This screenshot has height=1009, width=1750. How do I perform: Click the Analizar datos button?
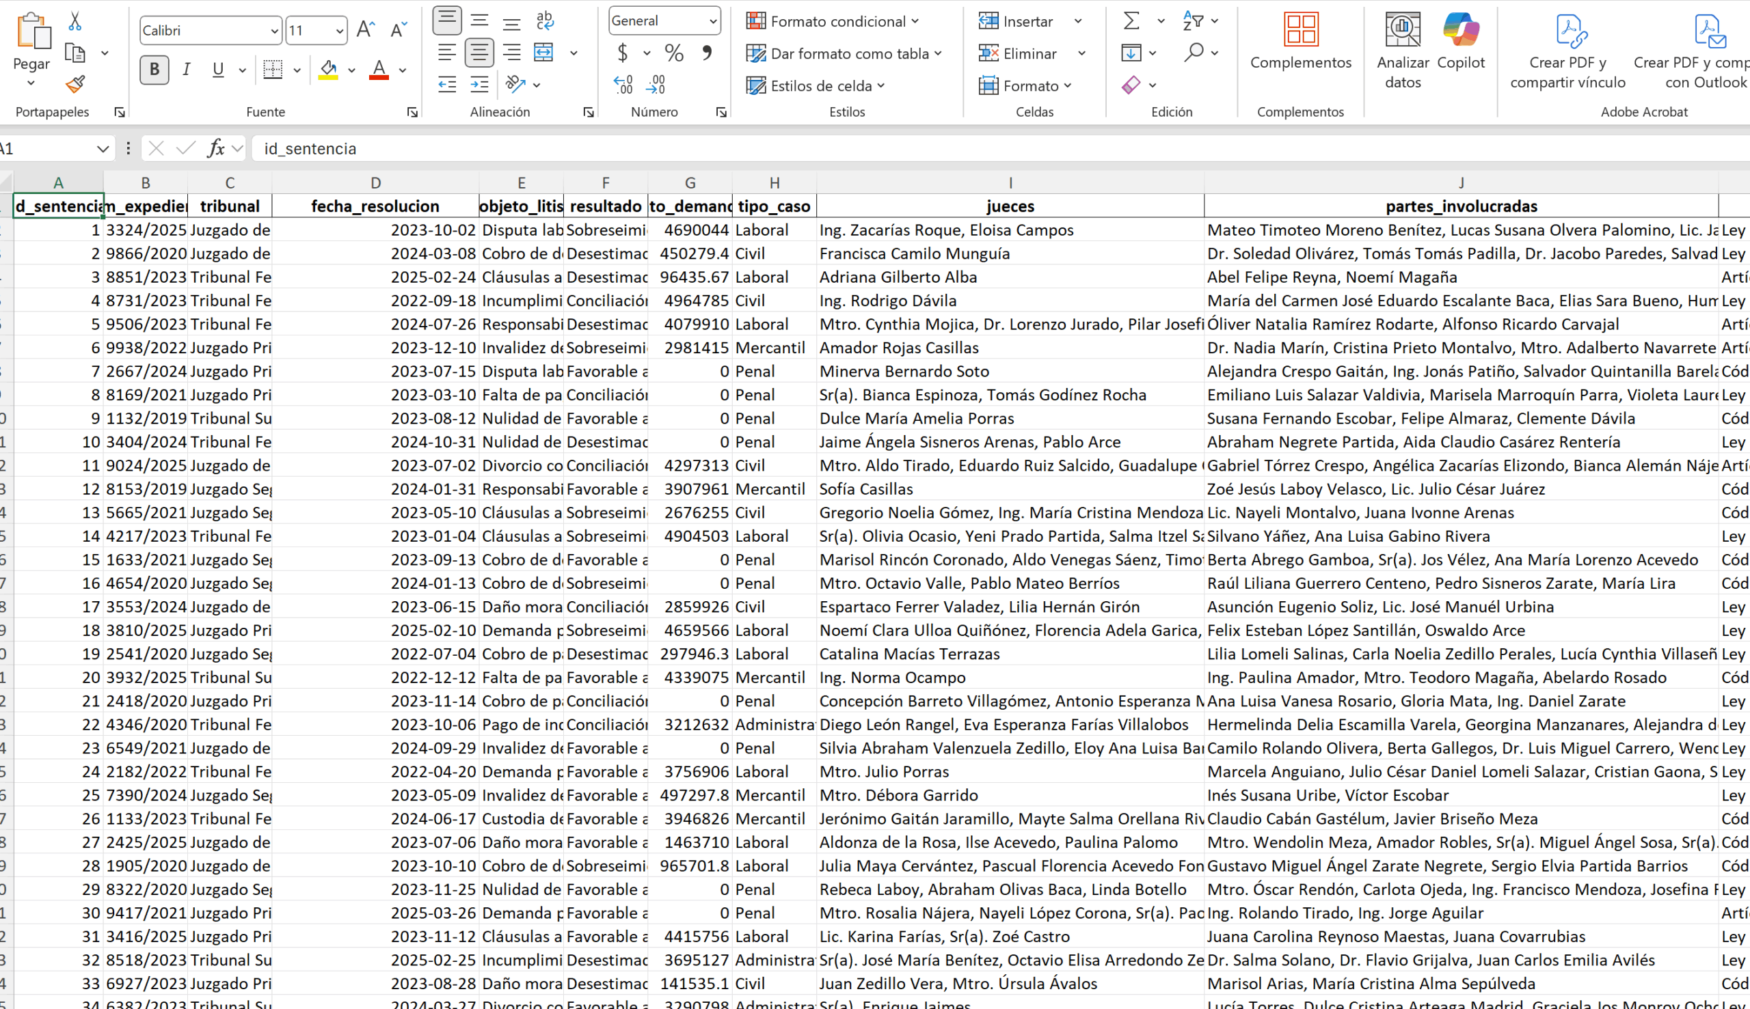(1403, 50)
